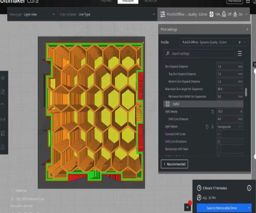Image resolution: width=256 pixels, height=213 pixels.
Task: Select the Mirror tool in left toolbar
Action: pos(3,120)
